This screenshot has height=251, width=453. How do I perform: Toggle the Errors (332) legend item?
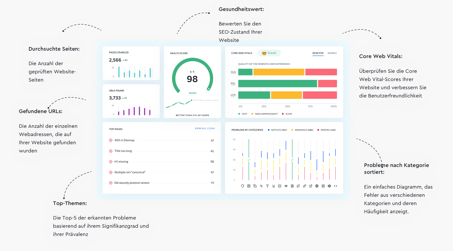pyautogui.click(x=326, y=130)
